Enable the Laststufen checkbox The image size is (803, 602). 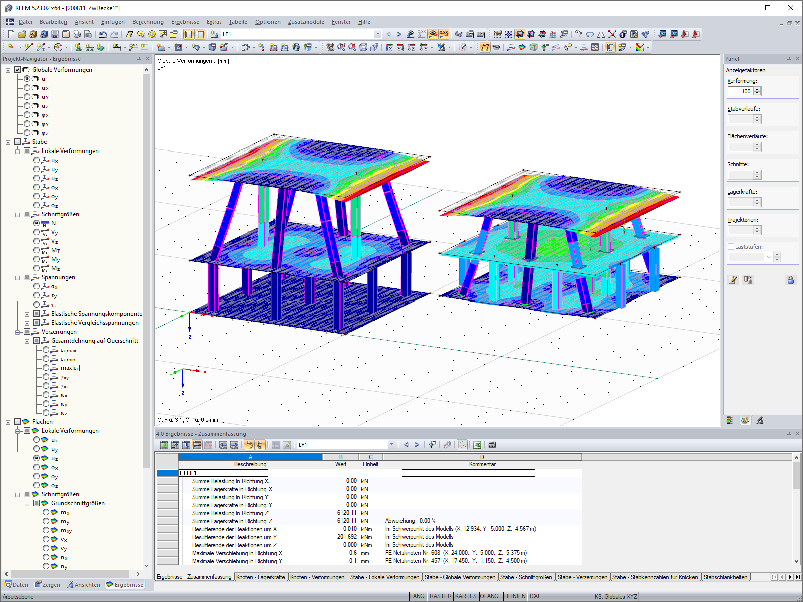point(731,247)
